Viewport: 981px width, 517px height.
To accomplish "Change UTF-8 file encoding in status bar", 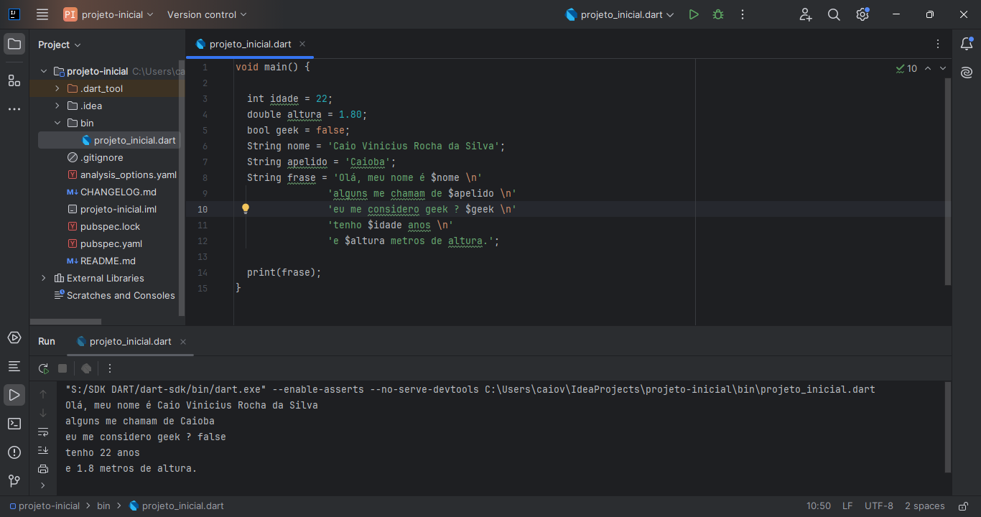I will (879, 506).
